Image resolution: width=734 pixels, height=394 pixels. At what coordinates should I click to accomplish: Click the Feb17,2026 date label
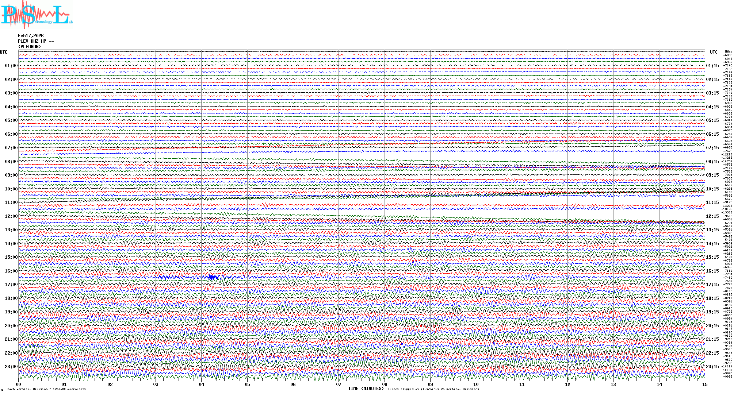pyautogui.click(x=31, y=36)
